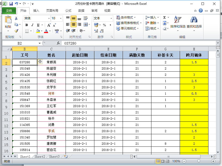Screen dimensions: 222x166
Task: Switch to the Sheet2 worksheet tab
Action: (x=40, y=156)
